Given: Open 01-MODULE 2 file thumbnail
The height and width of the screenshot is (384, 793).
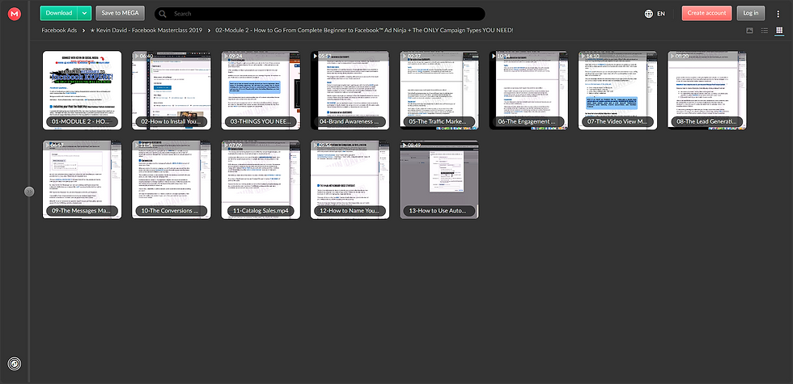Looking at the screenshot, I should (x=82, y=91).
